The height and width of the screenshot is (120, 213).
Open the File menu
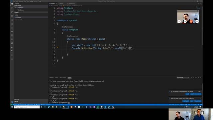[14, 1]
